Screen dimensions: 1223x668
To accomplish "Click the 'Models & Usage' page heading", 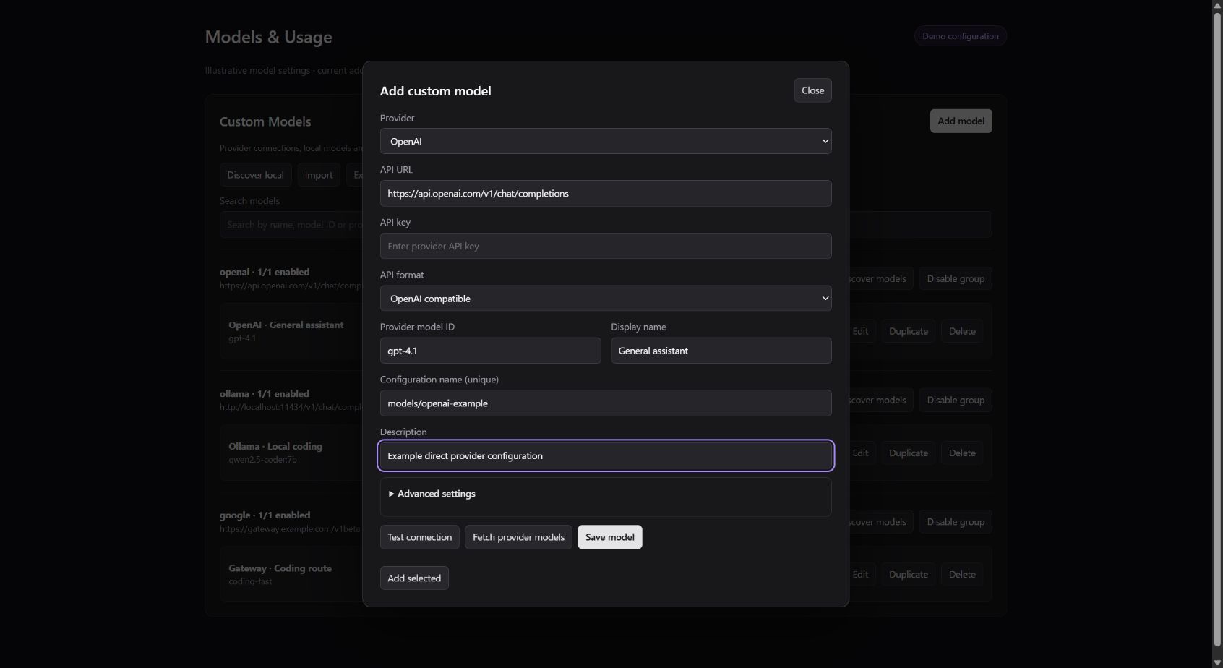I will coord(268,37).
